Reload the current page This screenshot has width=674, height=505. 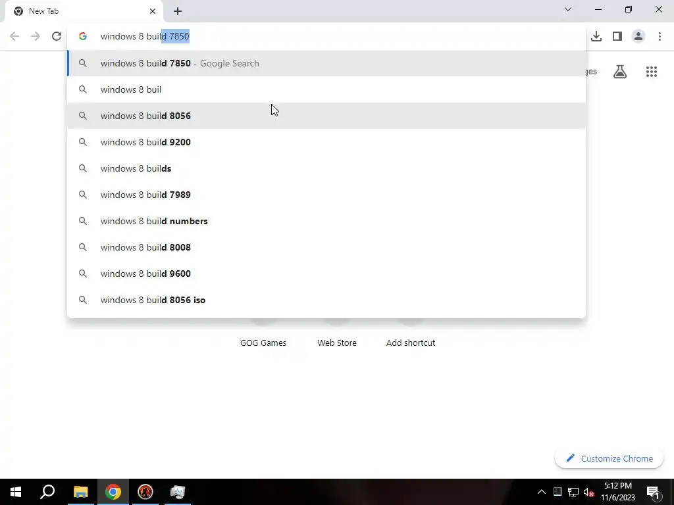(x=57, y=36)
